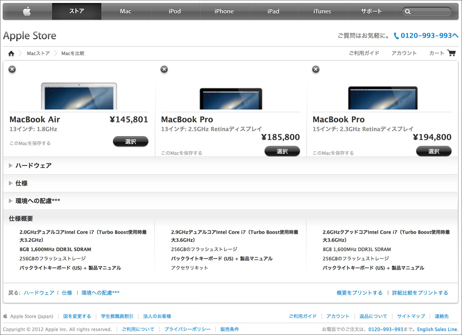Click the small Apple logo in the footer
462x335 pixels.
(x=5, y=316)
